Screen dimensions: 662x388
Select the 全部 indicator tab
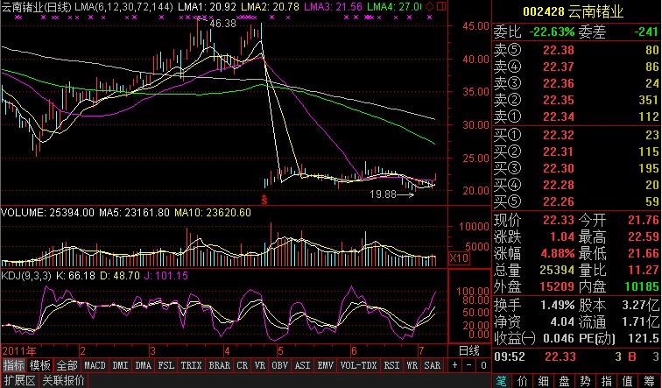[x=67, y=365]
